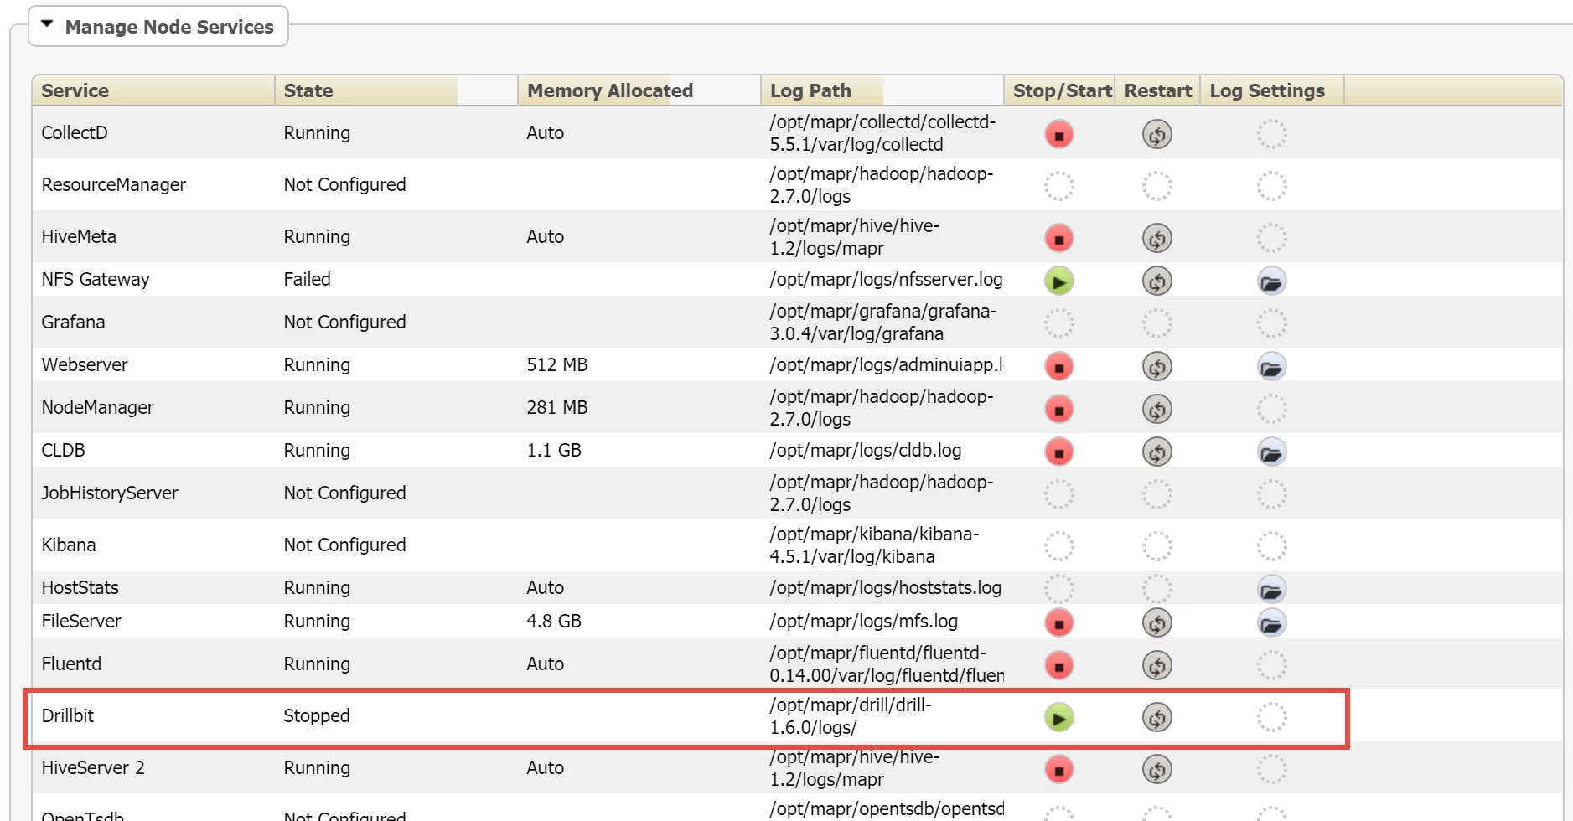1573x821 pixels.
Task: Open log settings for FileServer
Action: coord(1272,623)
